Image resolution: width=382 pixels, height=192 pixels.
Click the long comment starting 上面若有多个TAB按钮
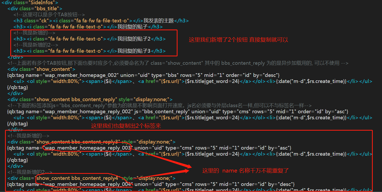click(x=178, y=63)
